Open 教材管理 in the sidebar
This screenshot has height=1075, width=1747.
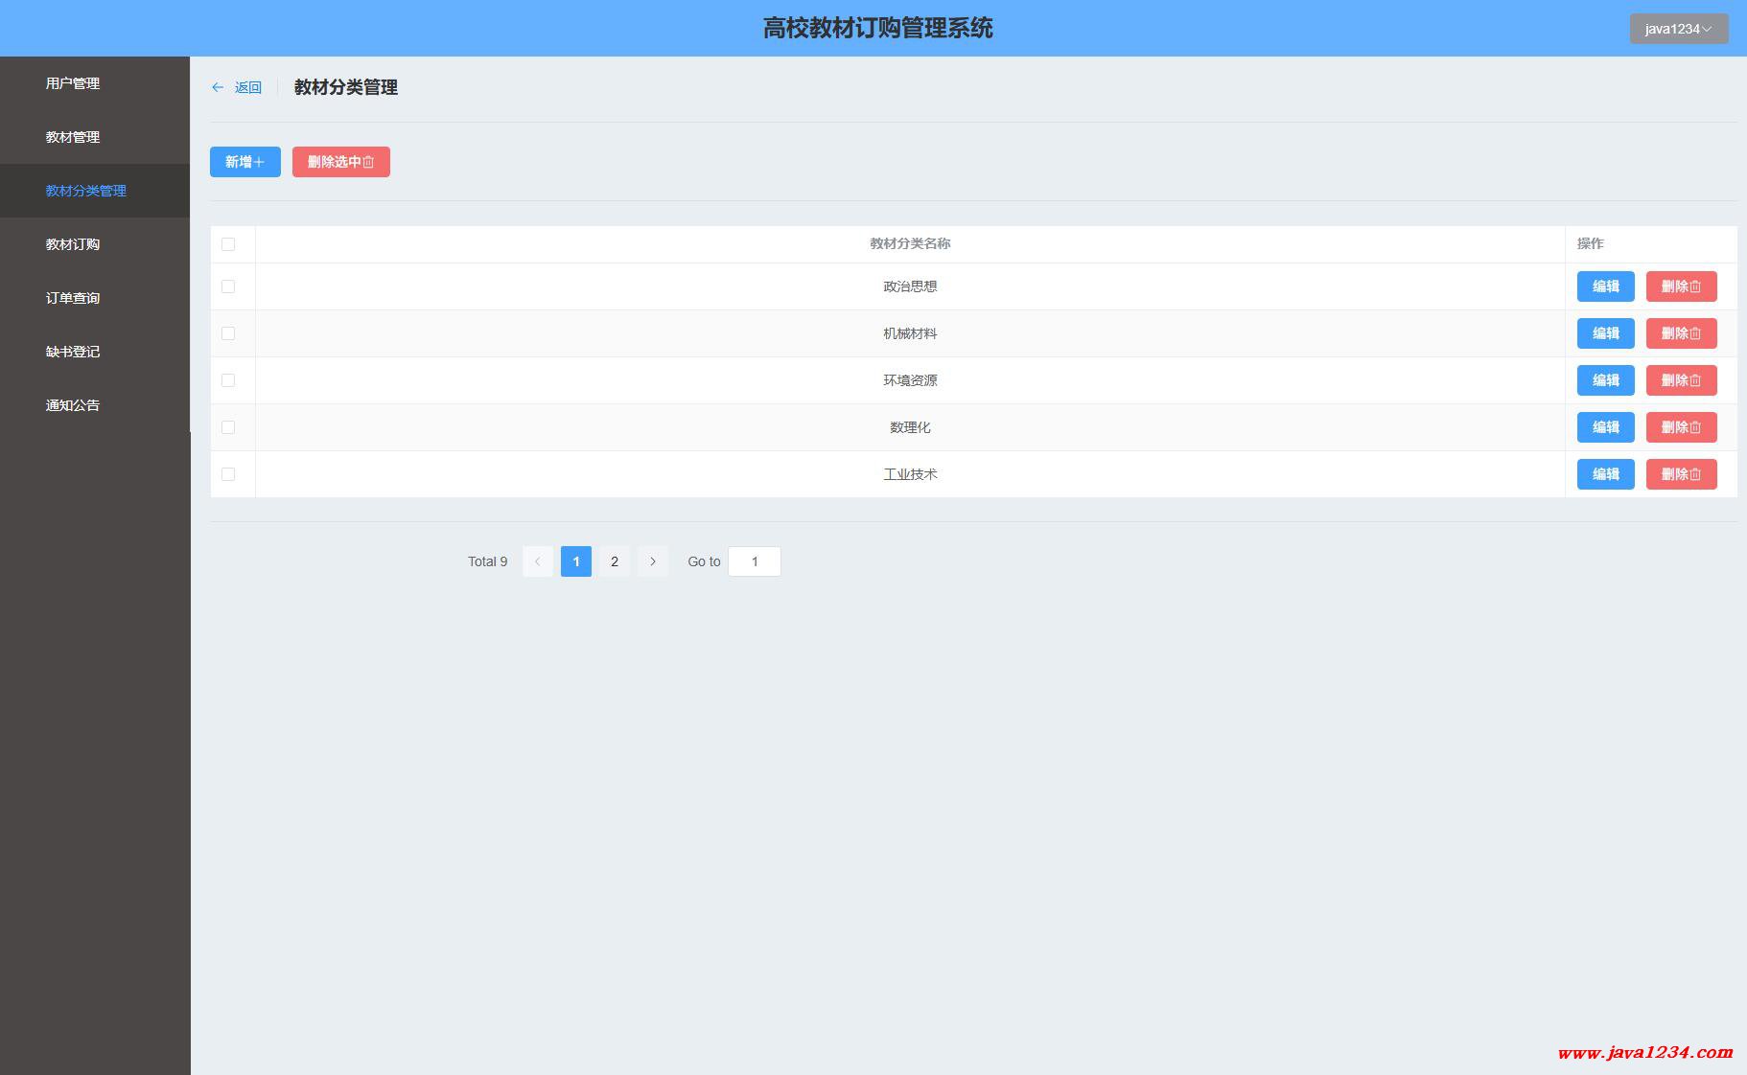(x=73, y=137)
